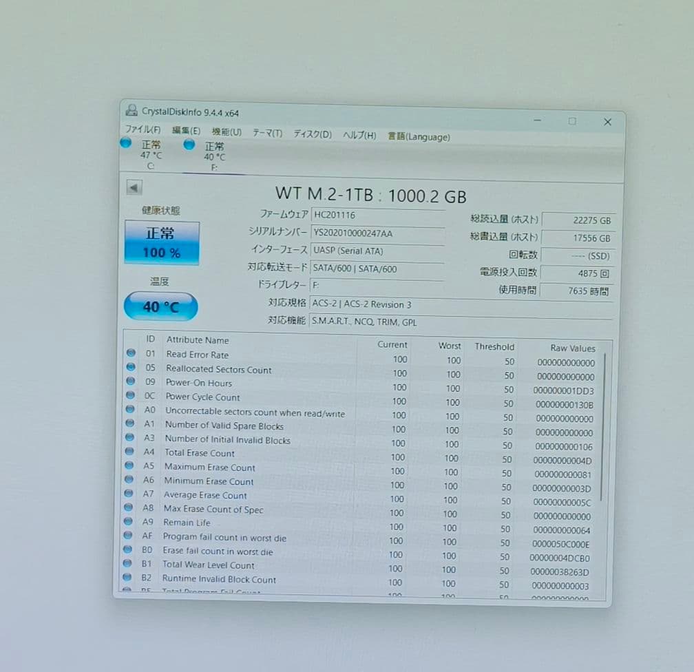Click status dot for Remain Life

coord(128,521)
